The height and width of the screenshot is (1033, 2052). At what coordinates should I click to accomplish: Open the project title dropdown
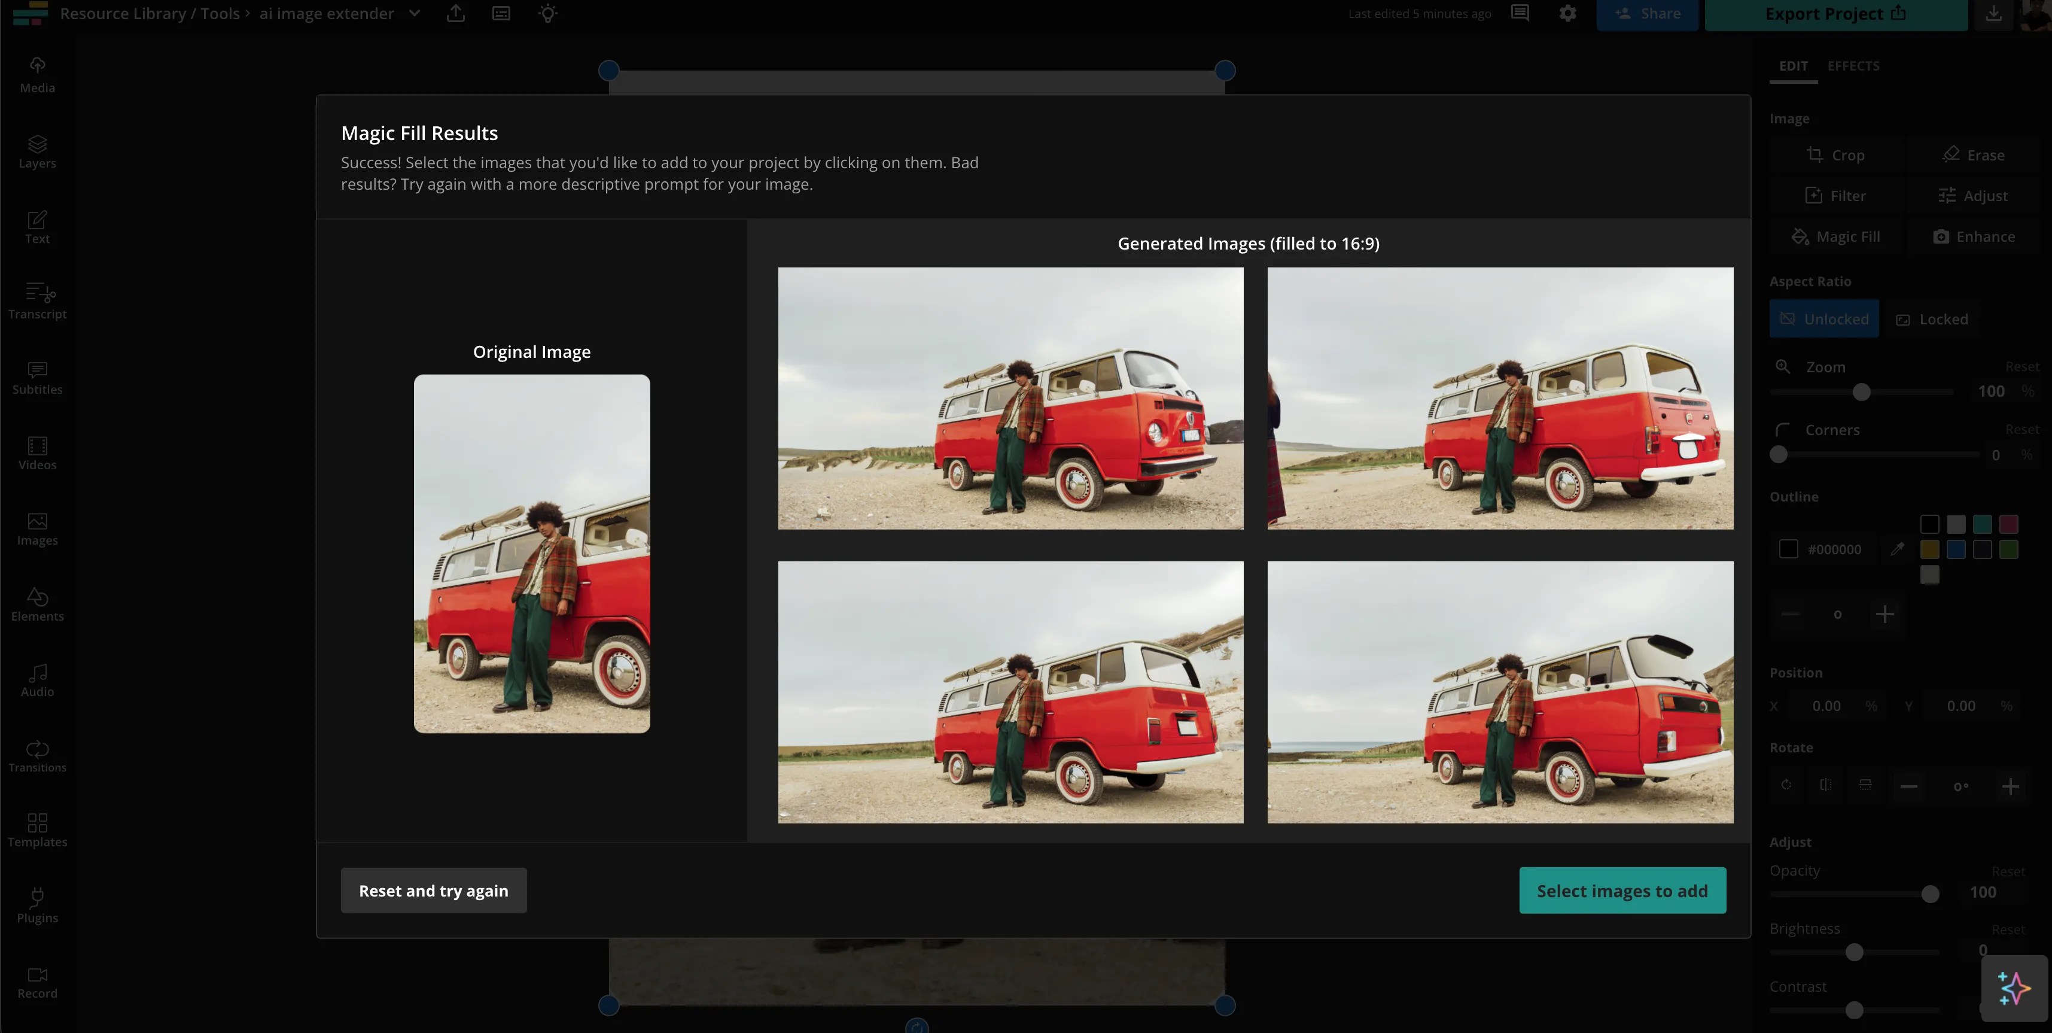point(413,14)
